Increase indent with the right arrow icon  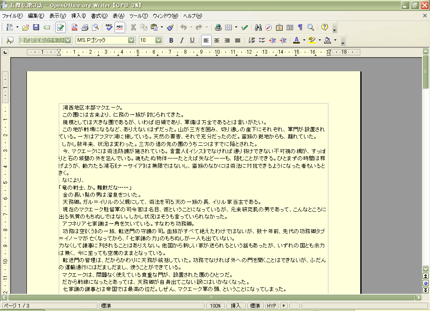point(283,41)
